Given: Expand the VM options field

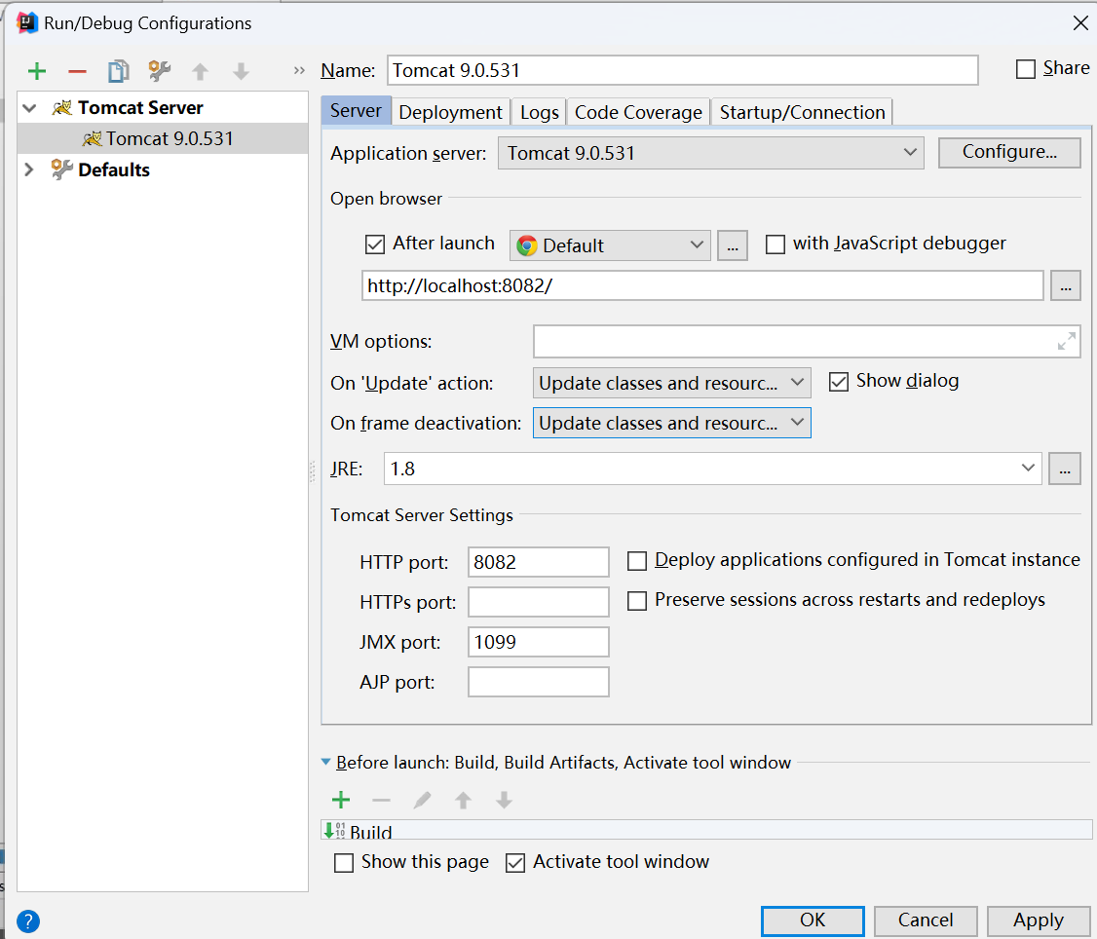Looking at the screenshot, I should [1066, 342].
